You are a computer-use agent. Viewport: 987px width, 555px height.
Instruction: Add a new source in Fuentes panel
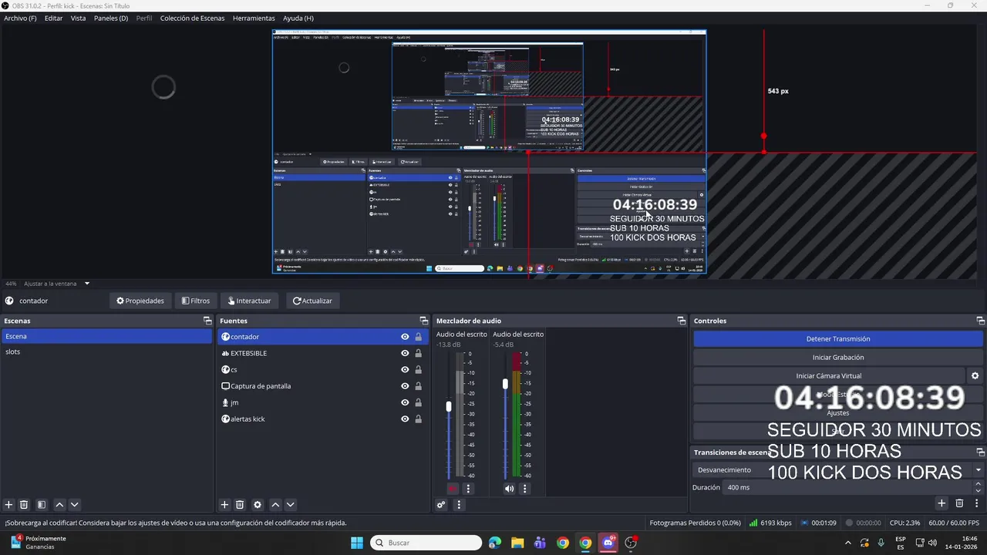click(224, 505)
